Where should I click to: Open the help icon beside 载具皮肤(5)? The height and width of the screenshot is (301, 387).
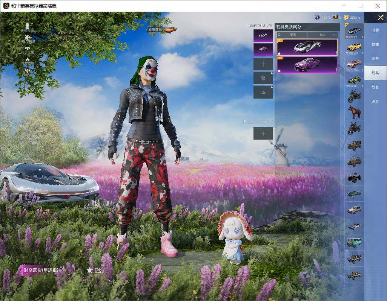pos(300,27)
